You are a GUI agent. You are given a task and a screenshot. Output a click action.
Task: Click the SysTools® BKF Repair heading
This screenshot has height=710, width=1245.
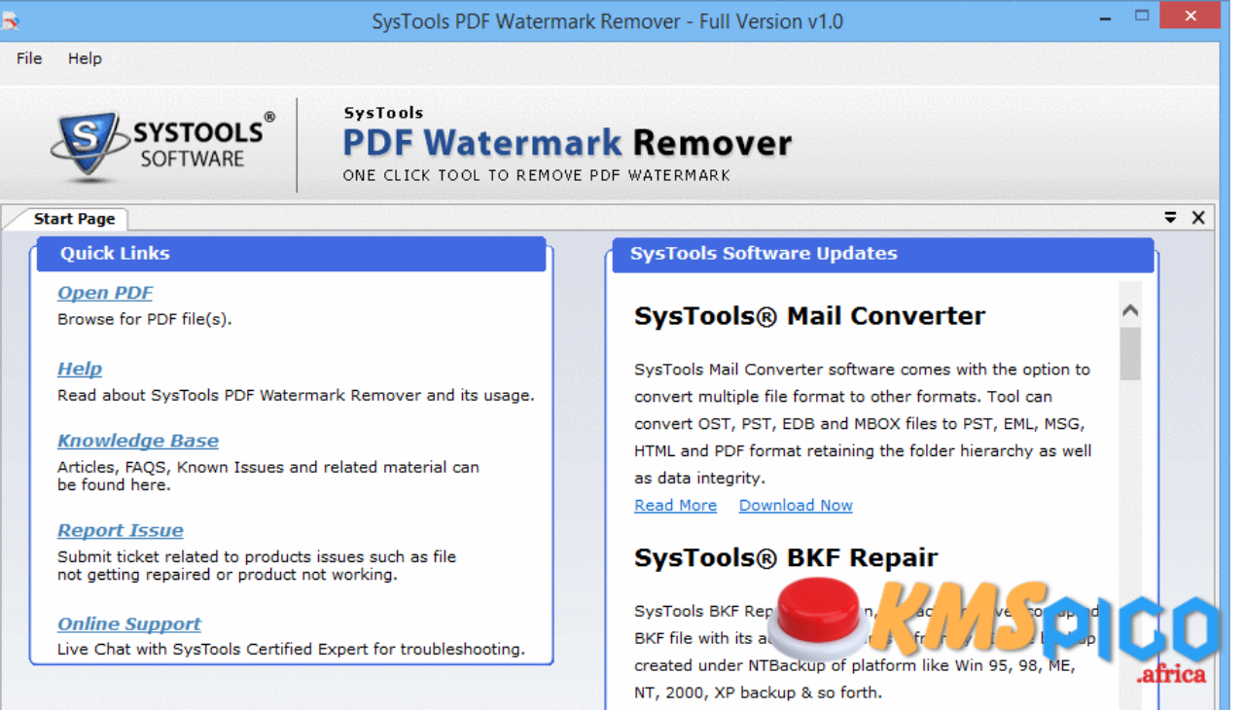click(x=786, y=558)
